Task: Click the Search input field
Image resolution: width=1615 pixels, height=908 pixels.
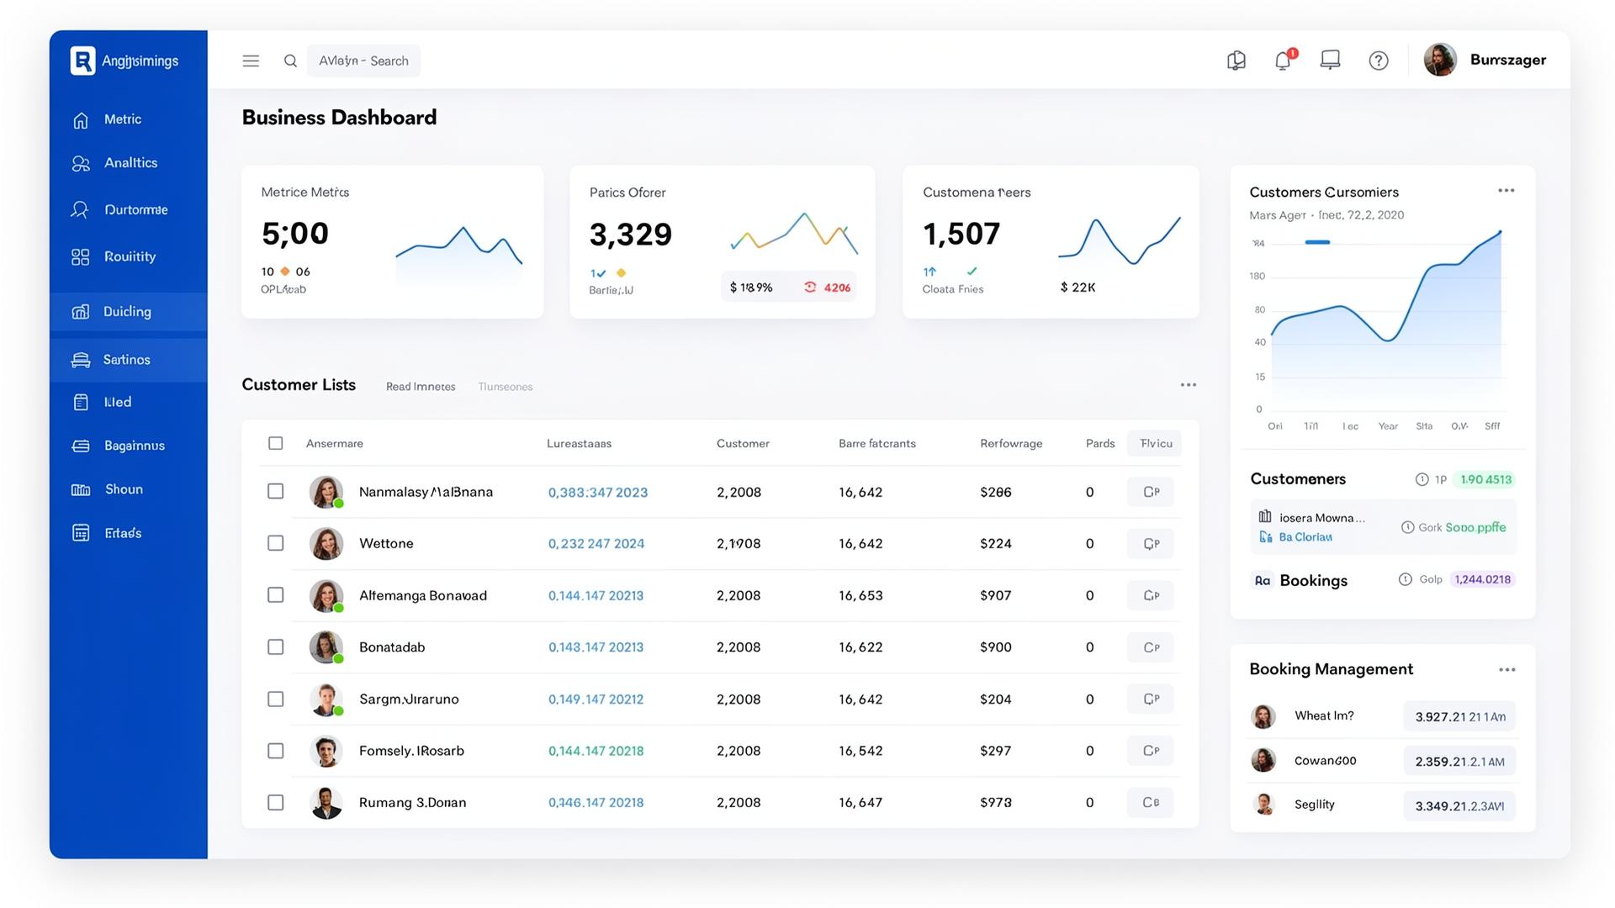Action: (364, 61)
